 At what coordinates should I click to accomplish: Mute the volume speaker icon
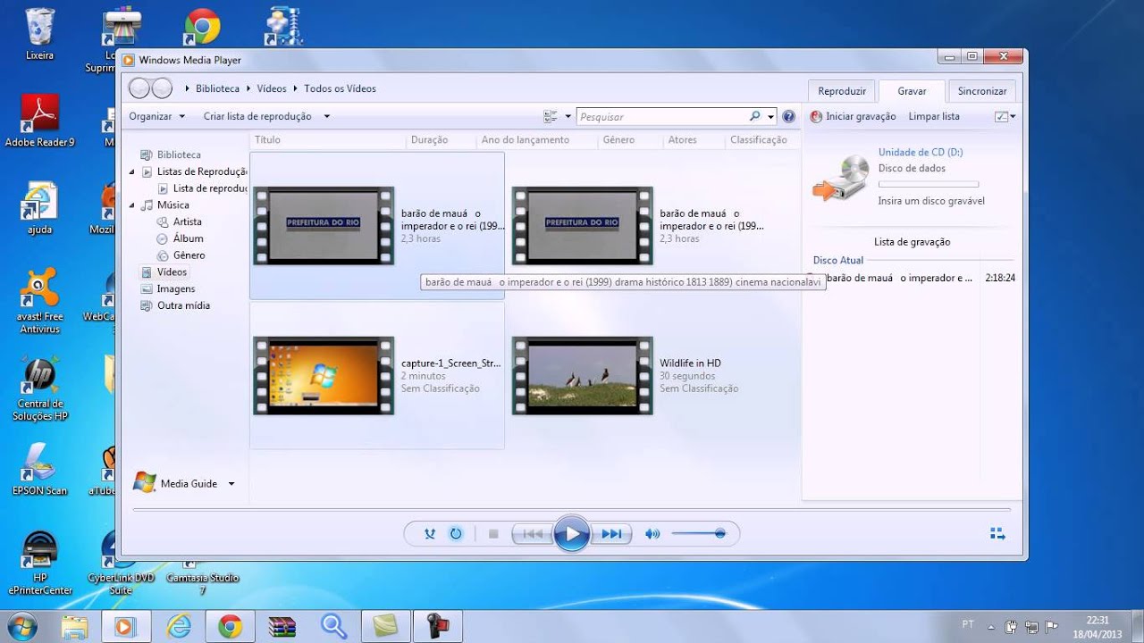coord(652,534)
